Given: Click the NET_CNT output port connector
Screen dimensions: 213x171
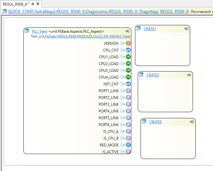Looking at the screenshot, I should coord(122,84).
